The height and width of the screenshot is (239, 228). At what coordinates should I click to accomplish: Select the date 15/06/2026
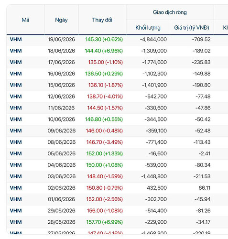point(61,85)
